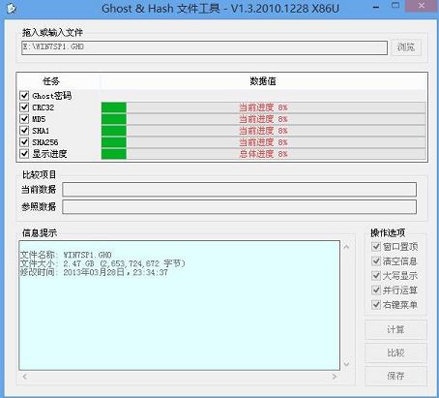Click the horizontal scroll left arrow
Viewport: 439px width, 398px height.
pyautogui.click(x=25, y=377)
